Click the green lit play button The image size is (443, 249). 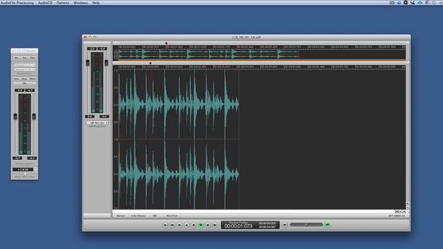pyautogui.click(x=201, y=225)
